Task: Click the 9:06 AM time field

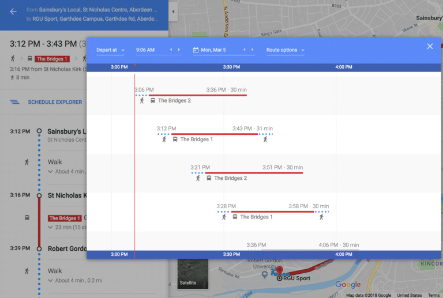Action: click(145, 50)
